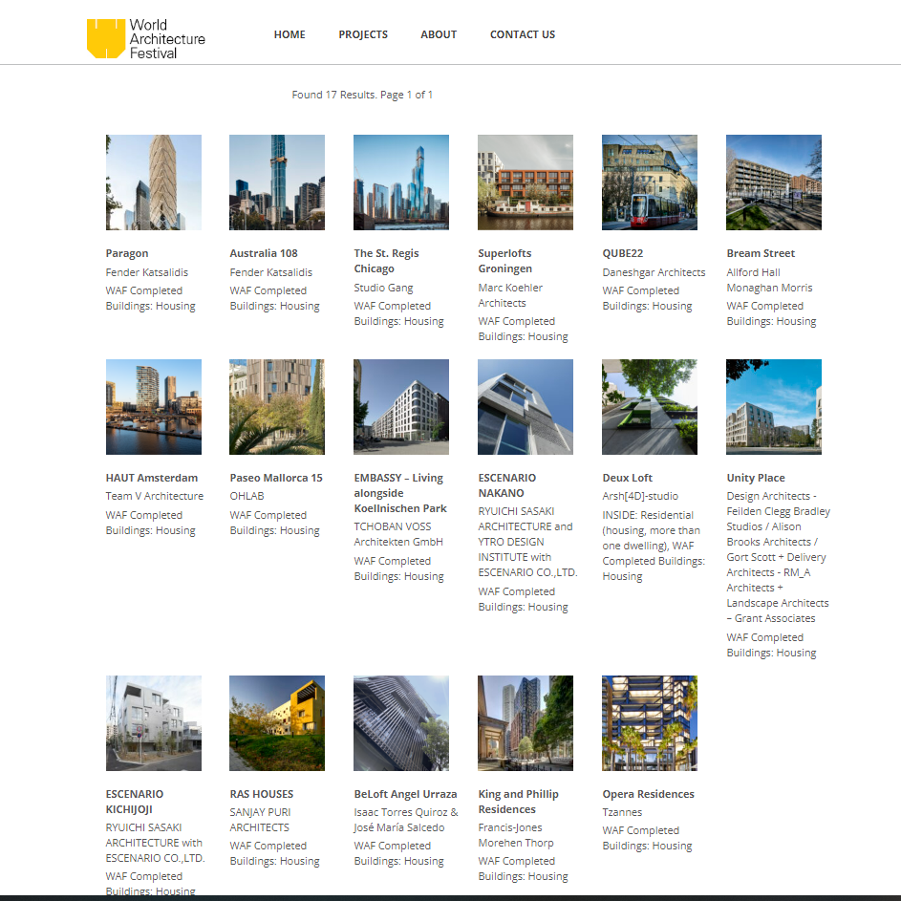Select the Opera Residences thumbnail
Image resolution: width=901 pixels, height=901 pixels.
(x=650, y=723)
